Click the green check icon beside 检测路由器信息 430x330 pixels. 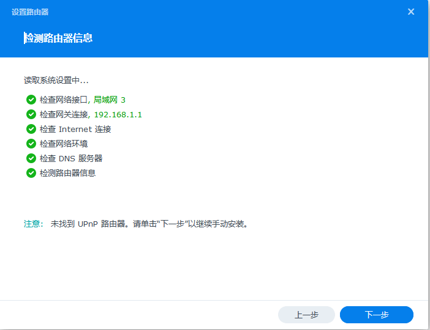point(31,173)
